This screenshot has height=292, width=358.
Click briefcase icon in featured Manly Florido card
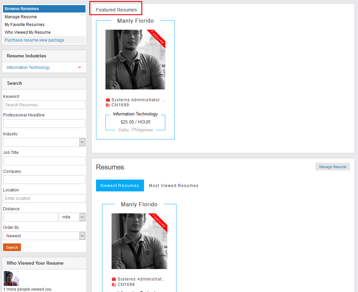[108, 100]
